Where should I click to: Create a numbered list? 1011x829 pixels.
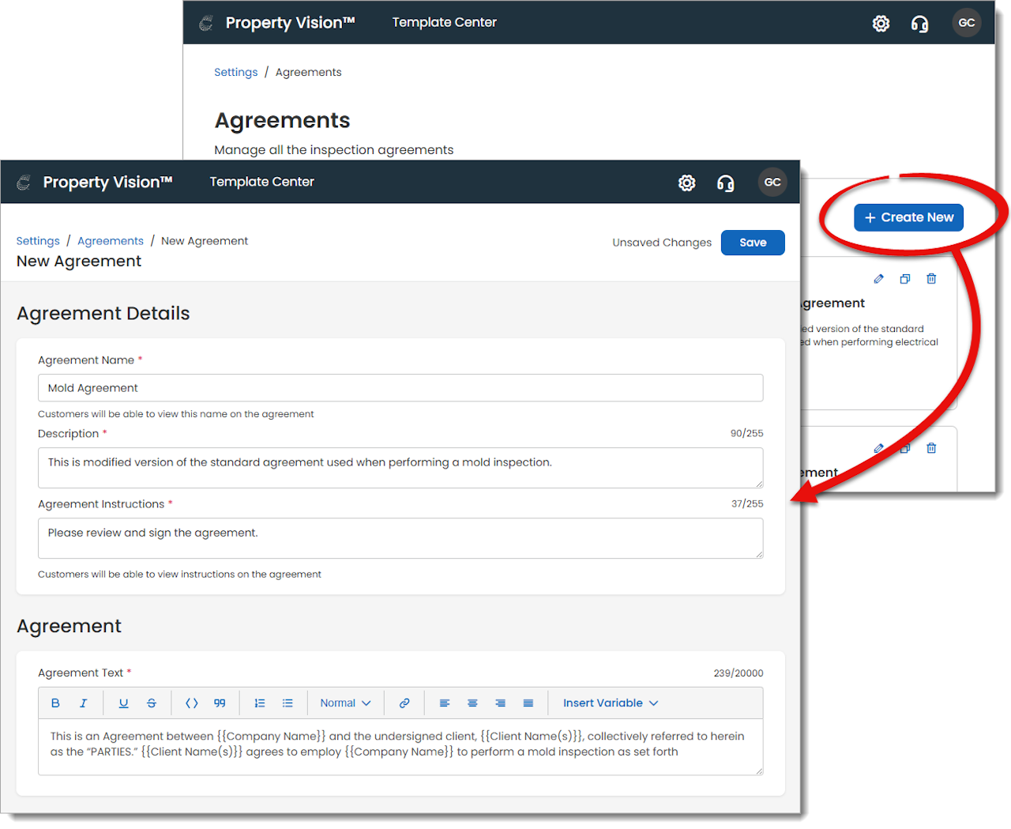[260, 703]
